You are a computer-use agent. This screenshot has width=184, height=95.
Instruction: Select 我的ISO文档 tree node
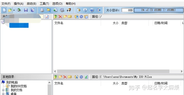pos(19,86)
